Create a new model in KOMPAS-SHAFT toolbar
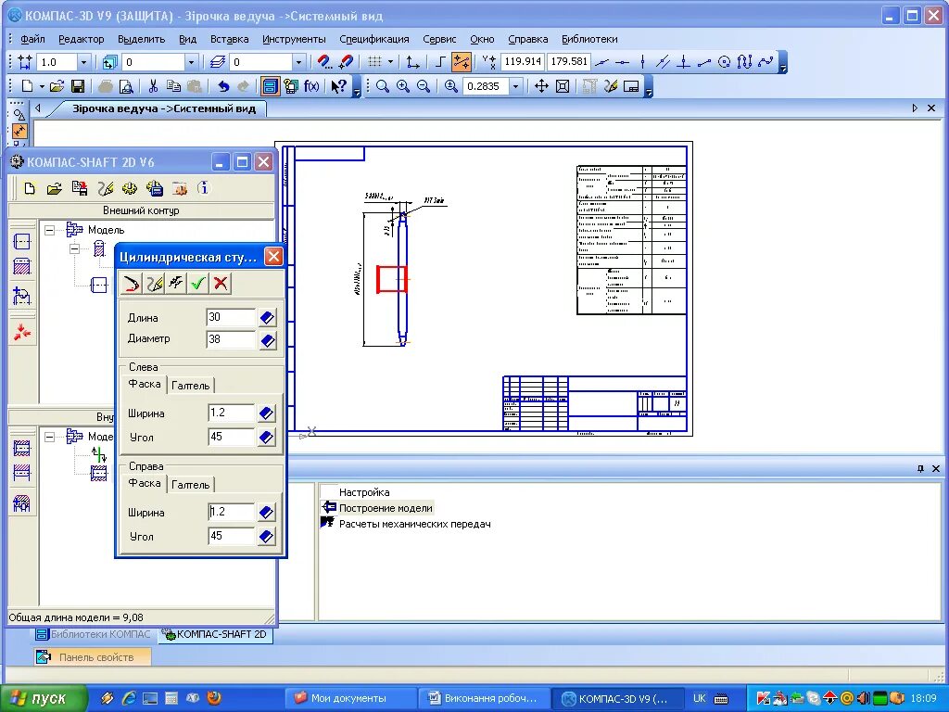The height and width of the screenshot is (712, 949). click(29, 188)
